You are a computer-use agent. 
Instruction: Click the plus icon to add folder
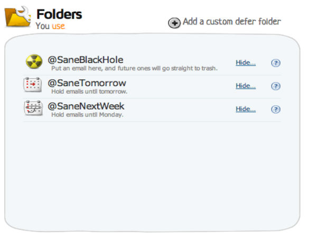click(174, 23)
